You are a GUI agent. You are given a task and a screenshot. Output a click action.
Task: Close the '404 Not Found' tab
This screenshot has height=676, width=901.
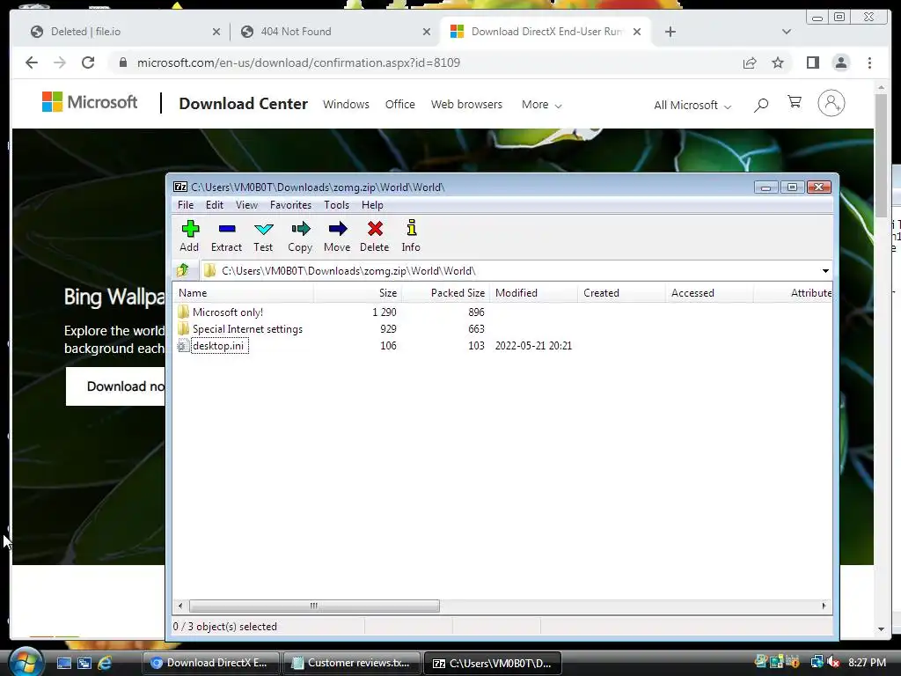tap(427, 32)
